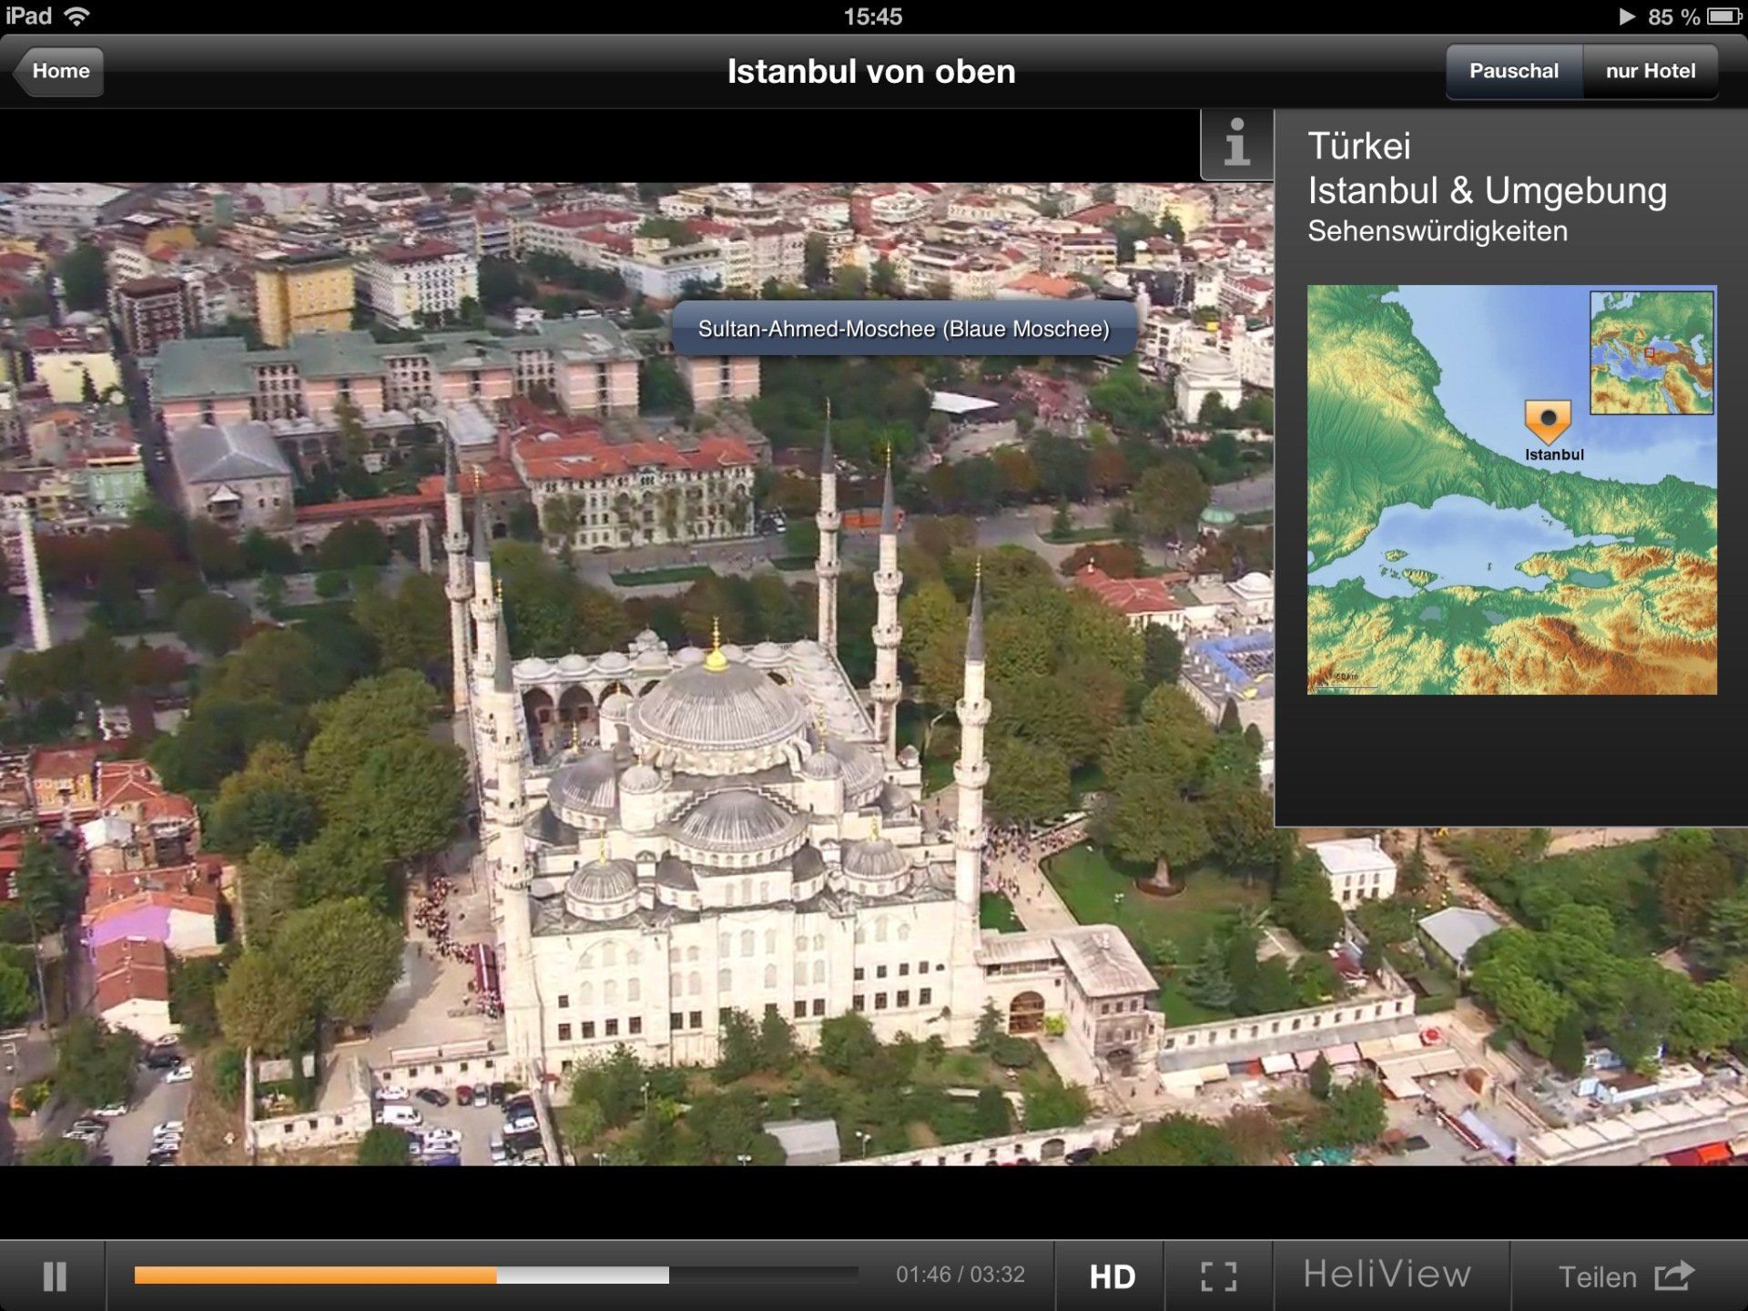The width and height of the screenshot is (1748, 1311).
Task: Tap the playback indicator in status bar
Action: (1626, 16)
